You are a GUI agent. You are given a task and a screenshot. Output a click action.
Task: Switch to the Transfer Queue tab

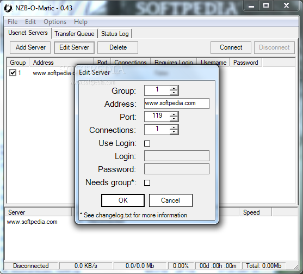point(75,34)
